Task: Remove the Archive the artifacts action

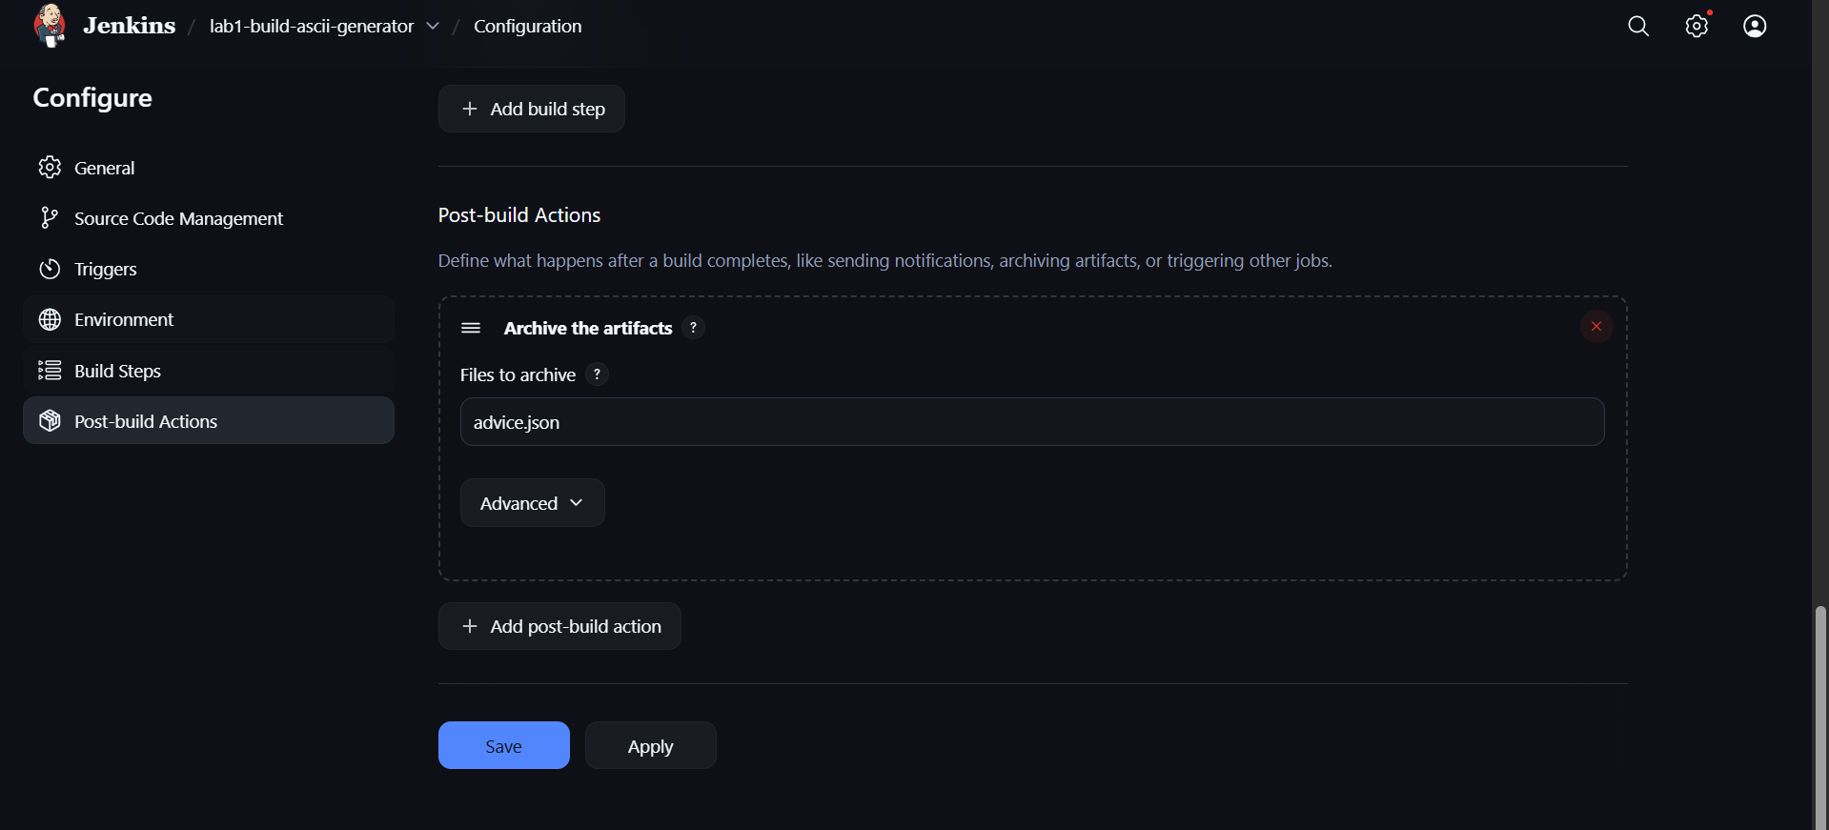Action: click(x=1596, y=327)
